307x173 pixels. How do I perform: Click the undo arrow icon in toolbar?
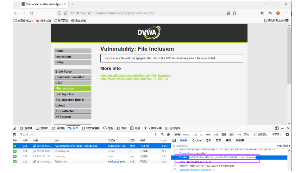270,13
